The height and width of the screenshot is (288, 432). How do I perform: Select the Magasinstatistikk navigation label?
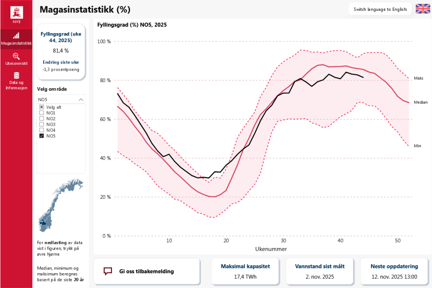click(16, 43)
